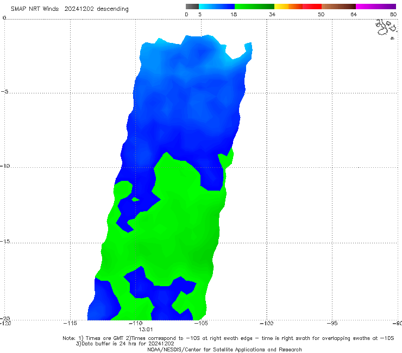Click the color bar label '64'
Viewport: 402px width, 353px height.
354,15
